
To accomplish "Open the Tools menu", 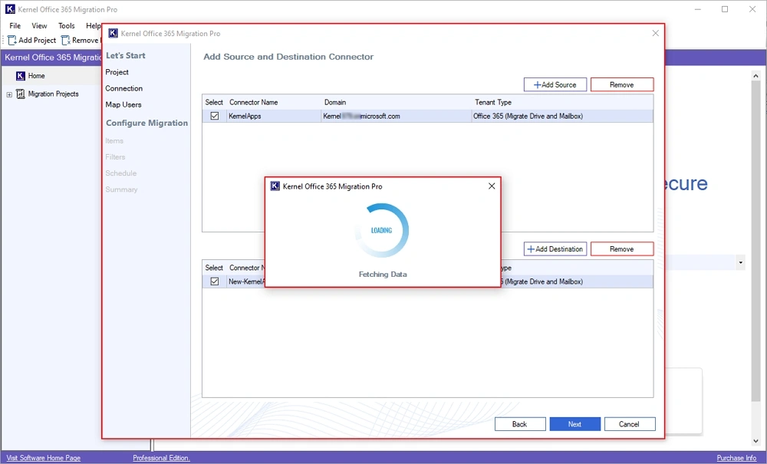I will click(67, 26).
